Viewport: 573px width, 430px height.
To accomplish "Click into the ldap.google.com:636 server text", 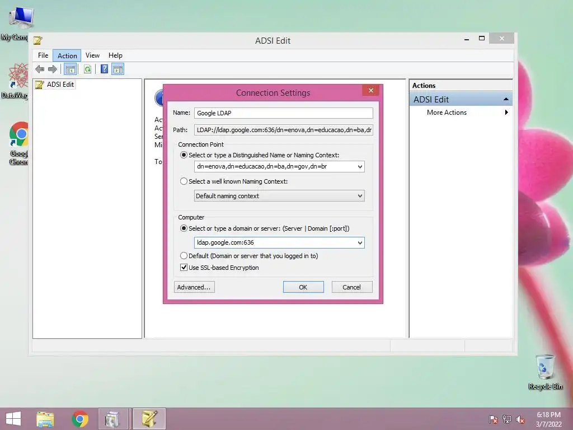I will (x=226, y=242).
